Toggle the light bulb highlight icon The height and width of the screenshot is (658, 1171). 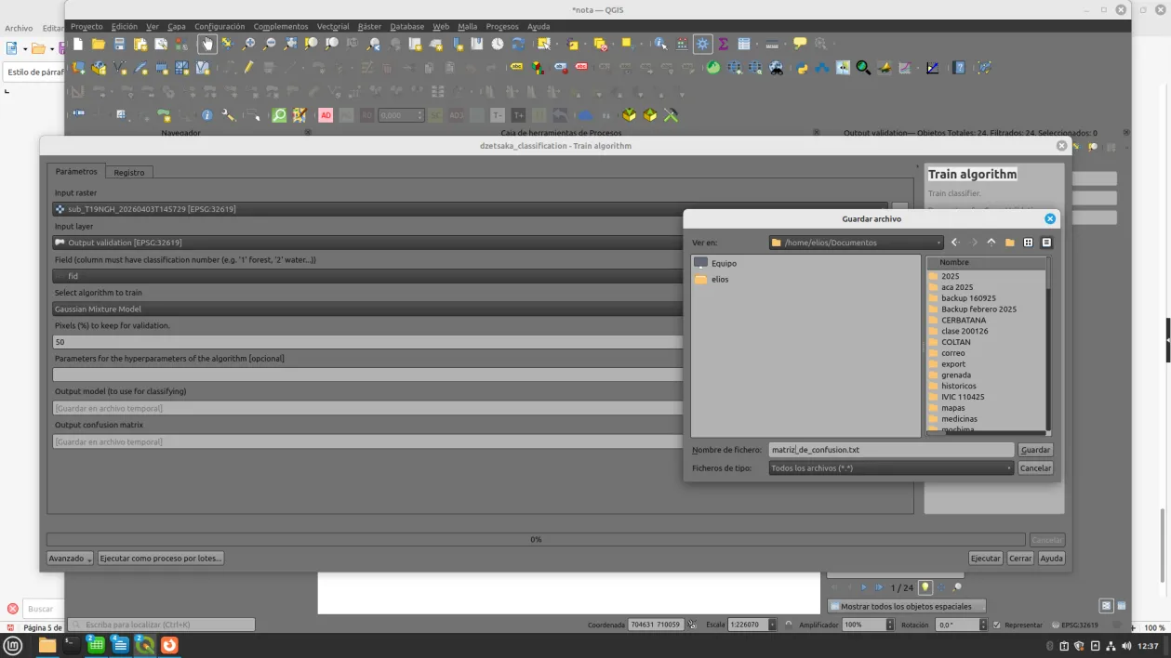pyautogui.click(x=925, y=587)
